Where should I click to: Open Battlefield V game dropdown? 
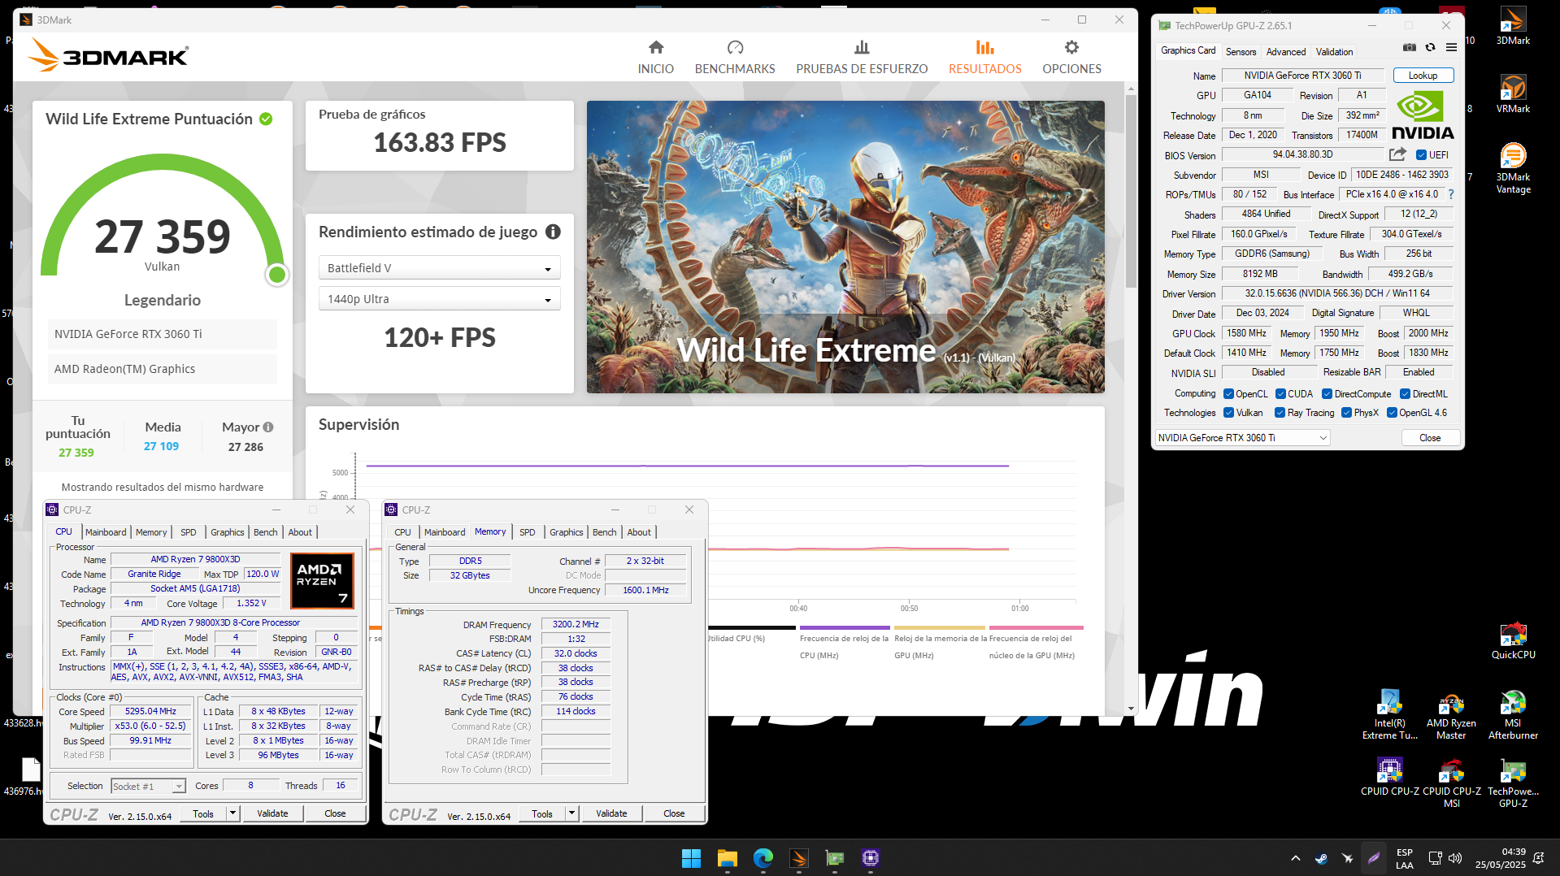click(439, 268)
